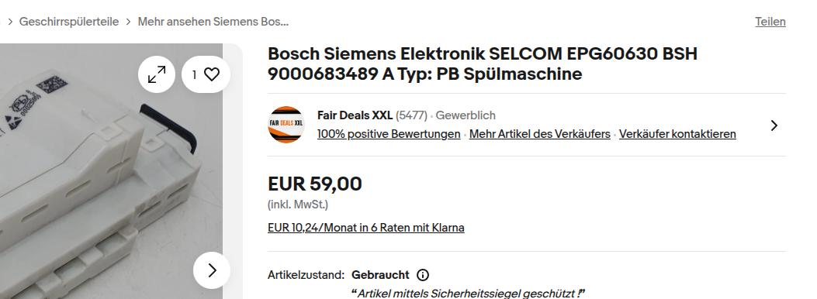Image resolution: width=817 pixels, height=299 pixels.
Task: Open the condition info icon beside Gebraucht
Action: [x=423, y=274]
